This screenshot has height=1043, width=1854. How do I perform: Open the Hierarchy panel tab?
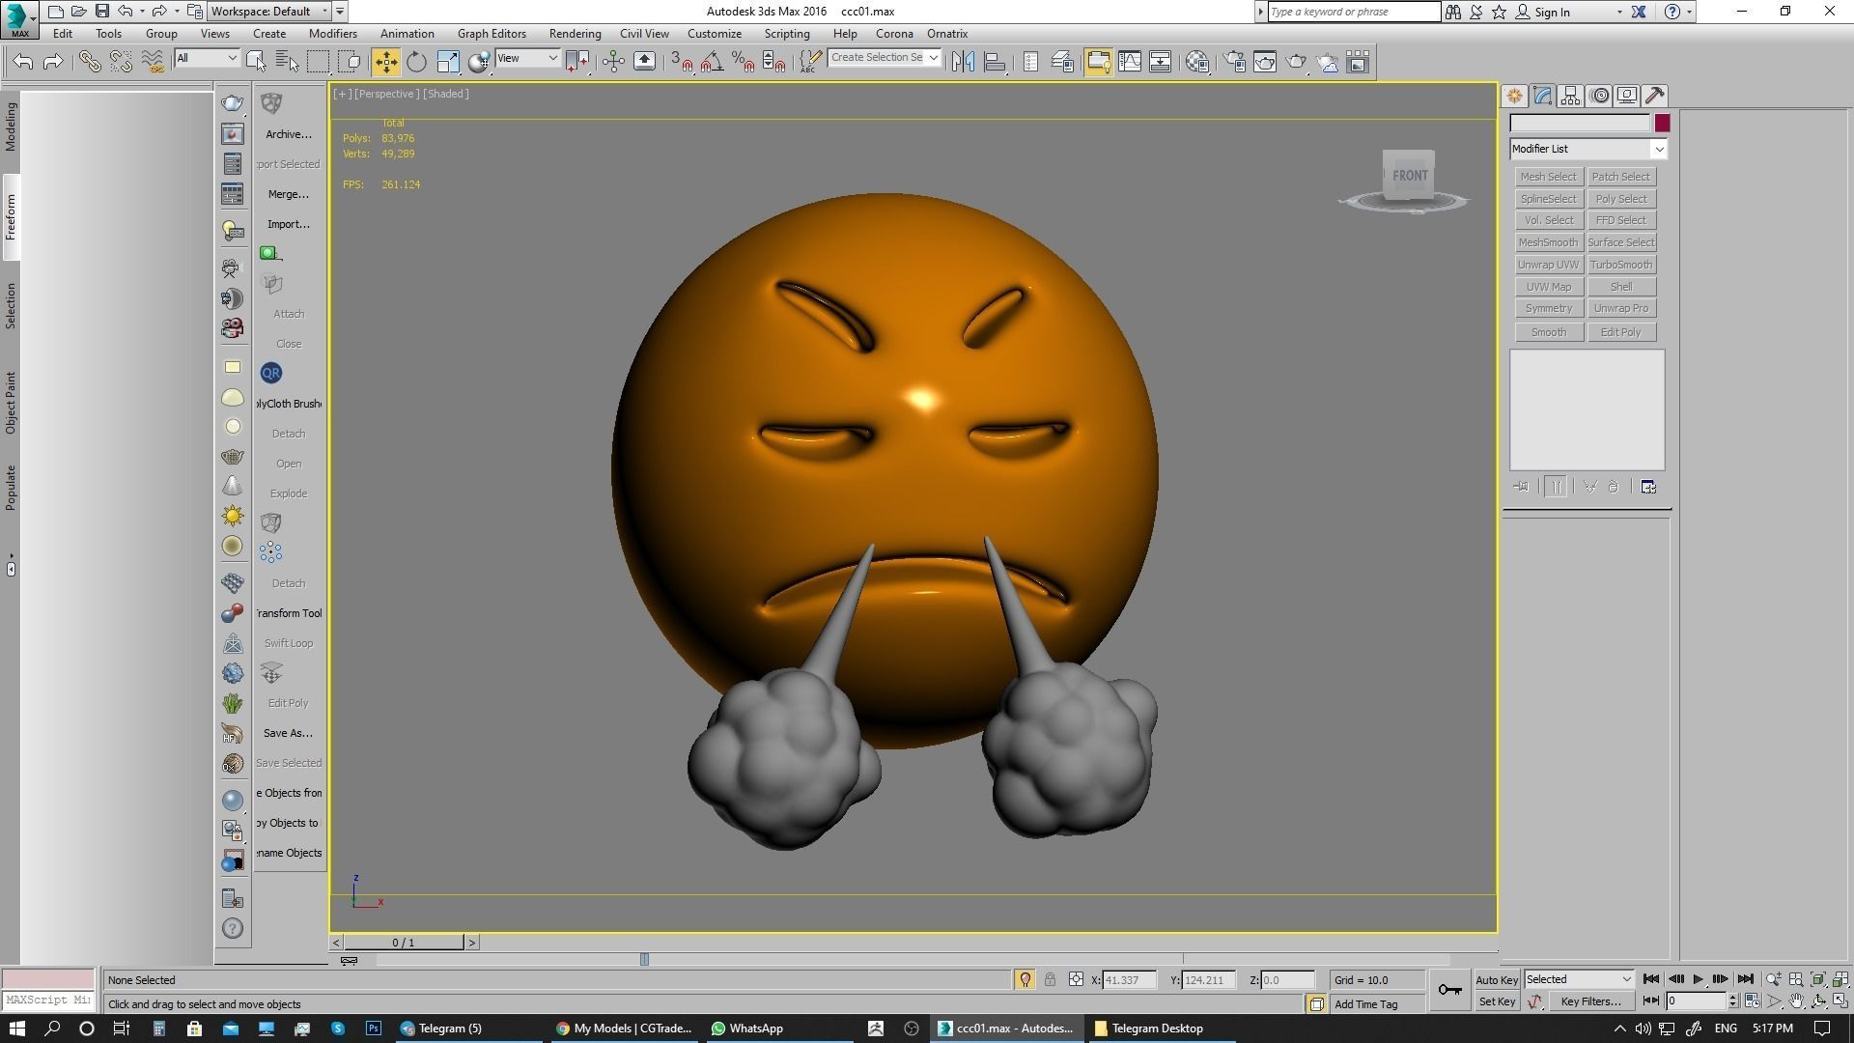coord(1570,96)
